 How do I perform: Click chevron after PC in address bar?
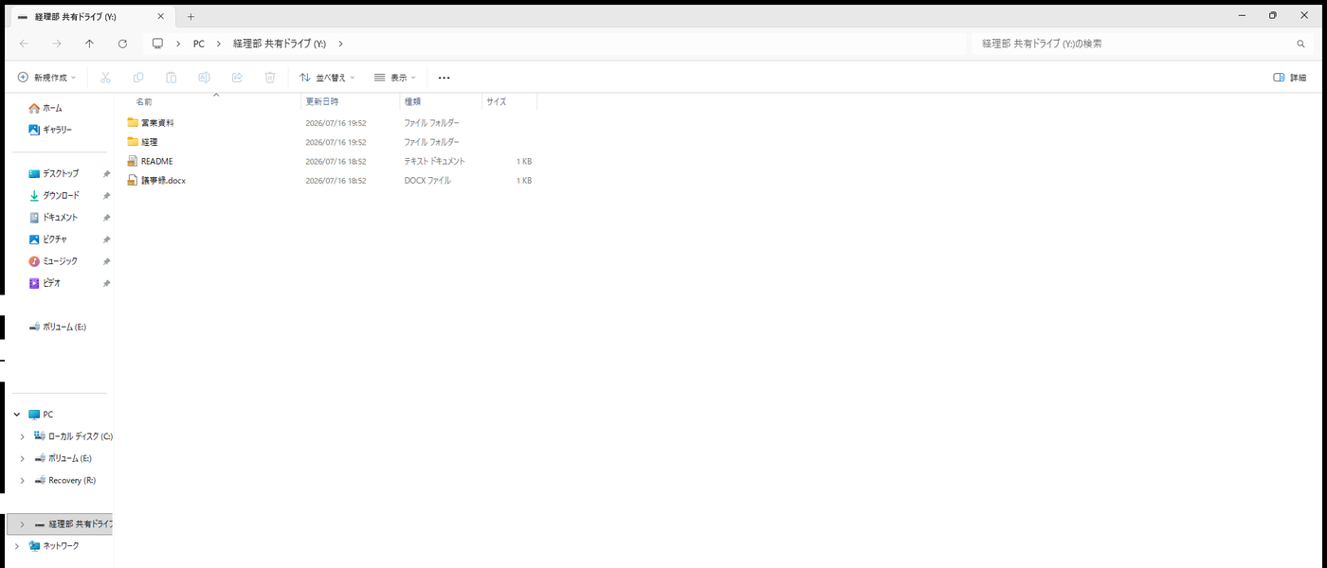point(219,44)
